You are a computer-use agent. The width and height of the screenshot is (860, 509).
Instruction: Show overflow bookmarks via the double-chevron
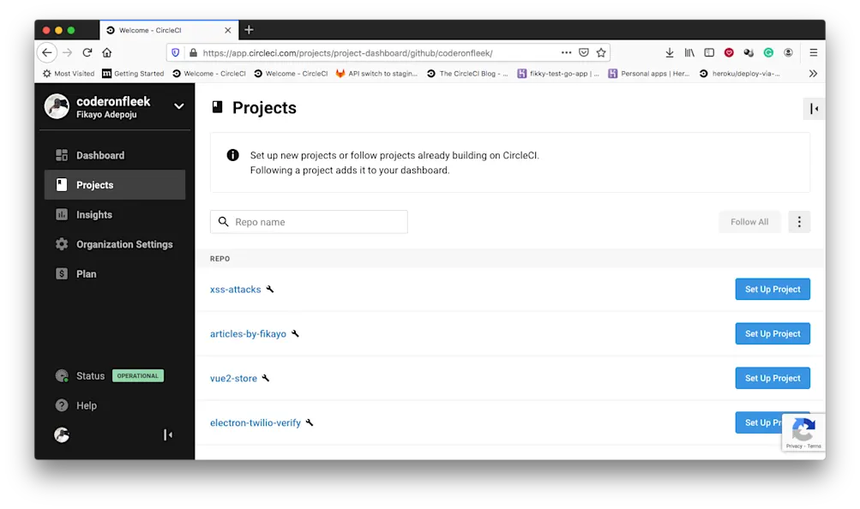pos(812,73)
